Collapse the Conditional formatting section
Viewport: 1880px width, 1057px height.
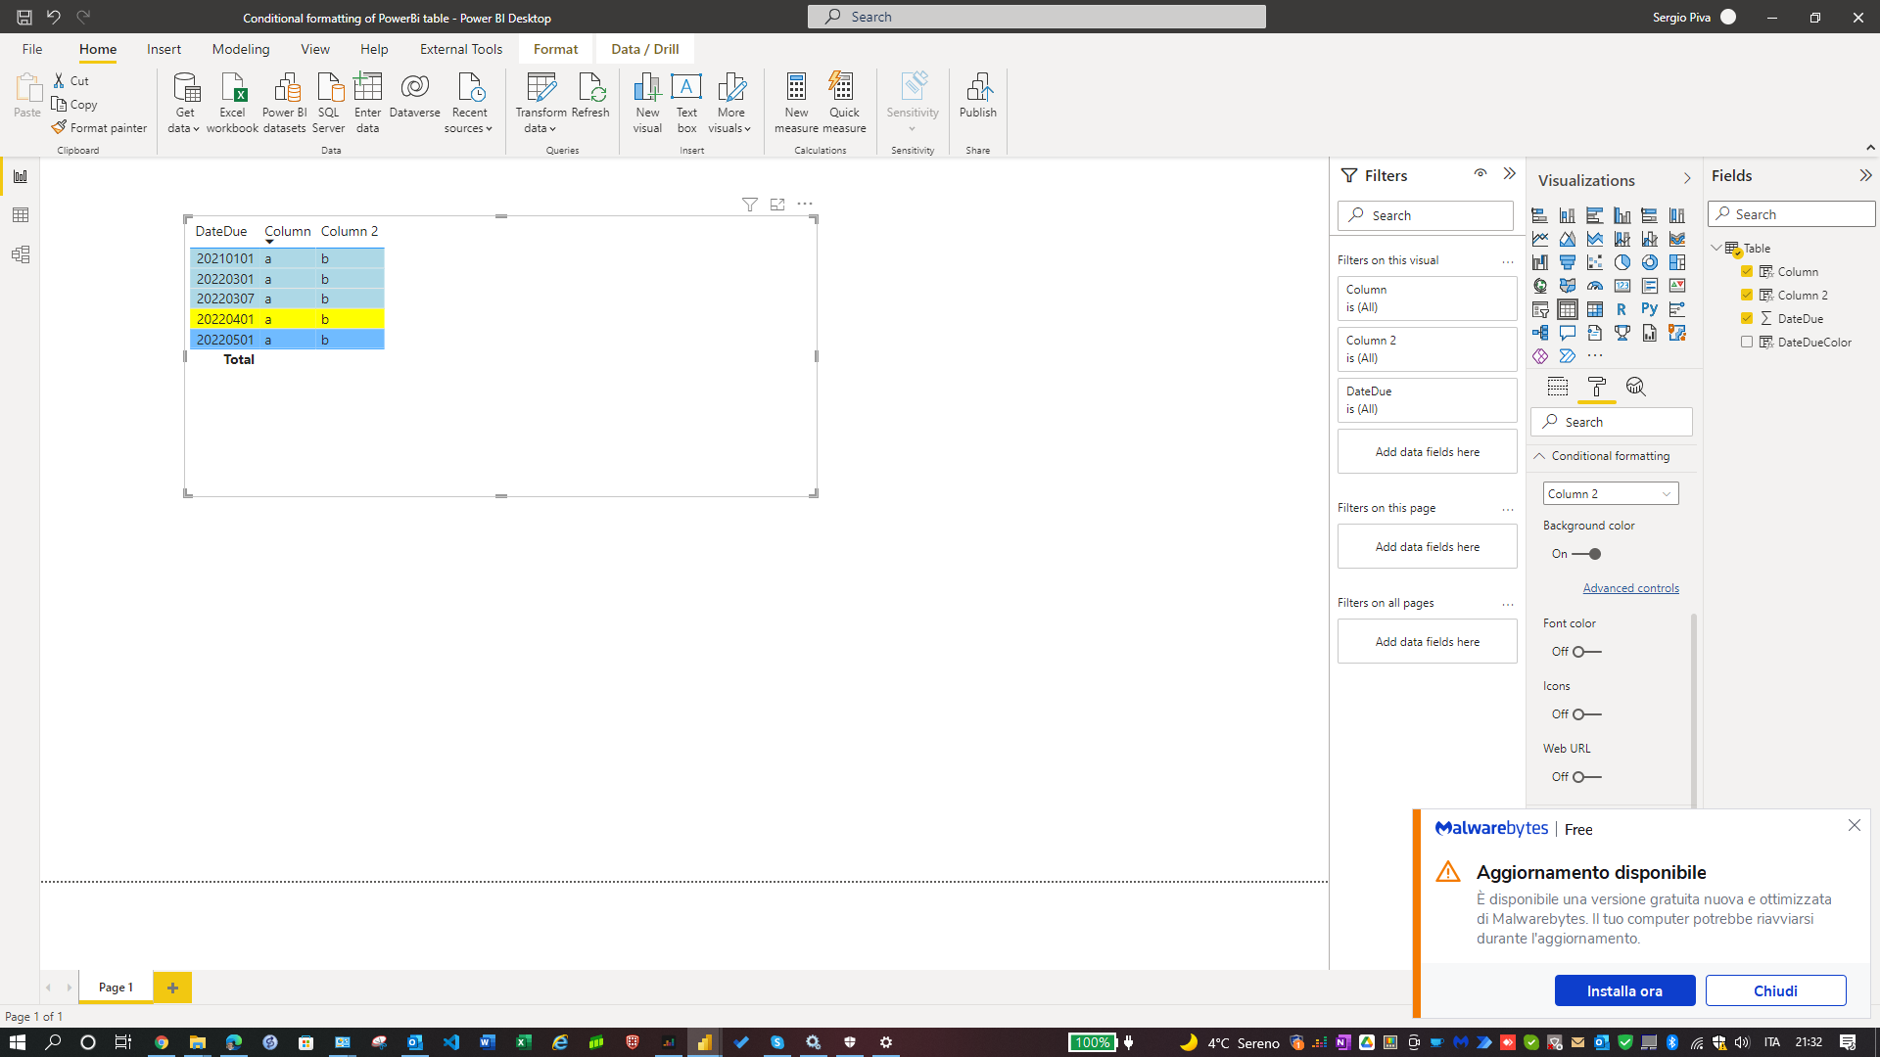[1539, 456]
